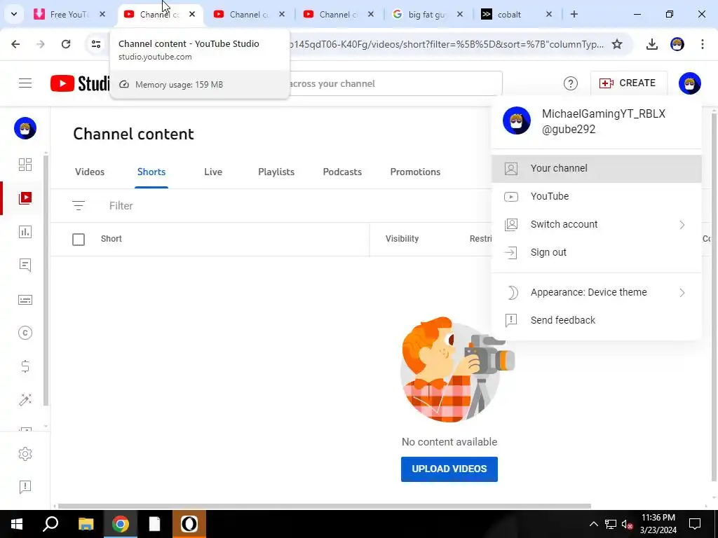This screenshot has width=718, height=538.
Task: Click the channel avatar in the sidebar
Action: tap(25, 129)
